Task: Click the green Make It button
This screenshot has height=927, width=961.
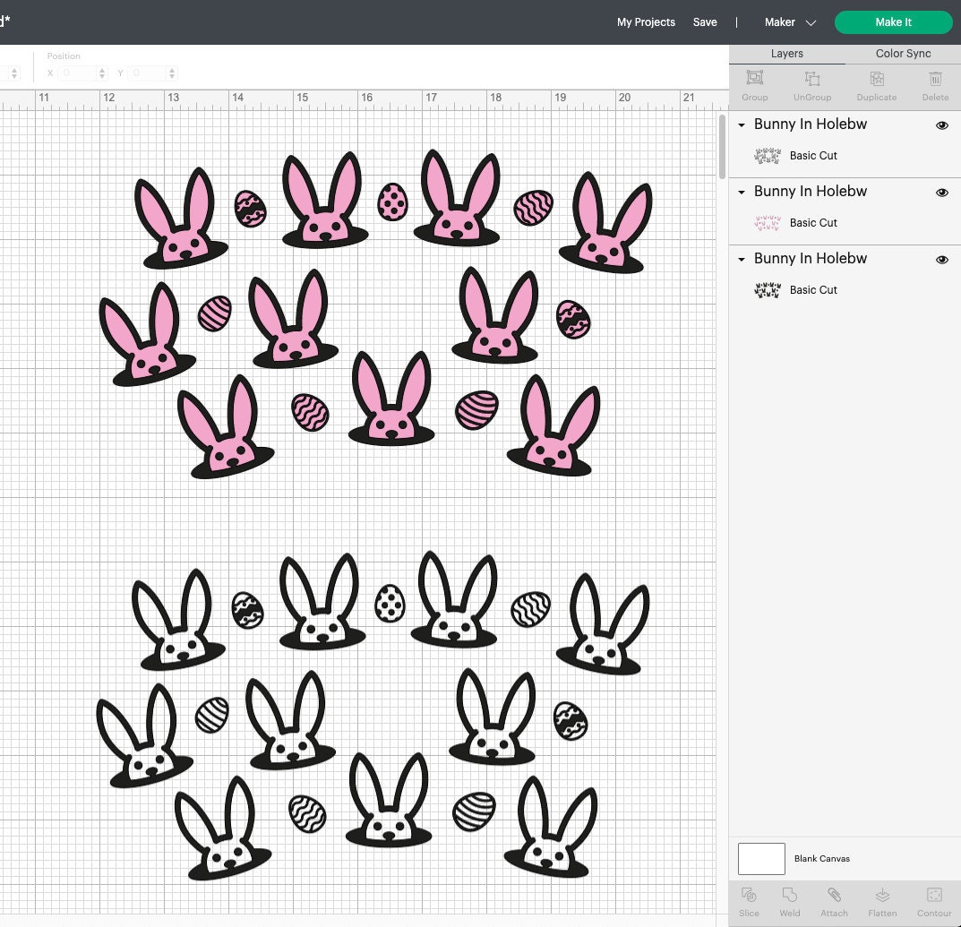Action: point(893,21)
